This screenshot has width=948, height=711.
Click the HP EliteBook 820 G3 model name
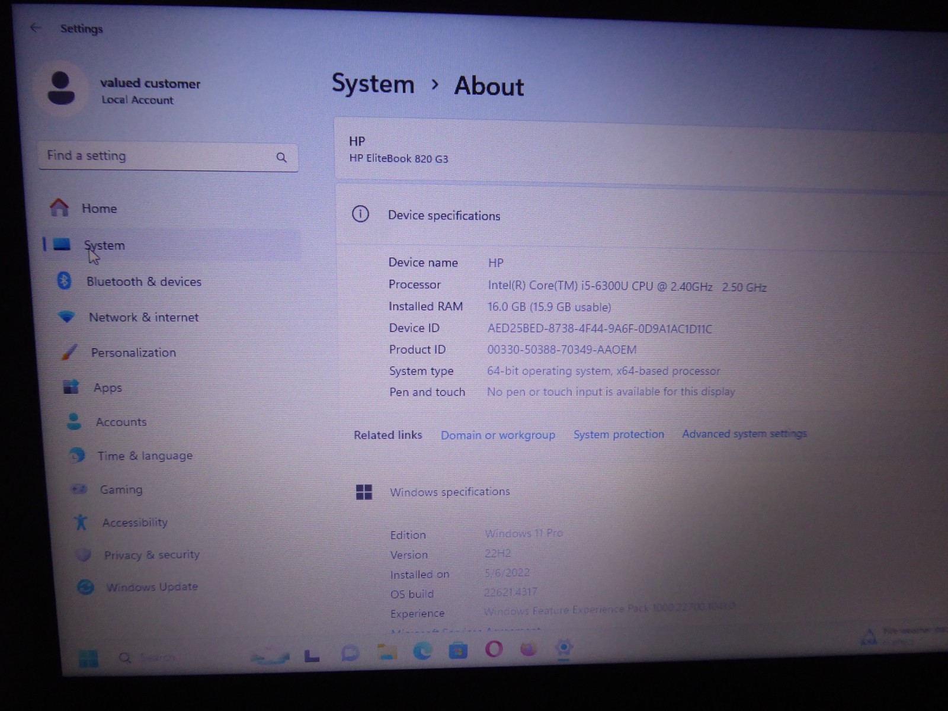tap(399, 159)
